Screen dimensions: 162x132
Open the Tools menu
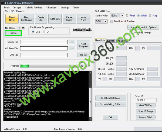click(7, 8)
